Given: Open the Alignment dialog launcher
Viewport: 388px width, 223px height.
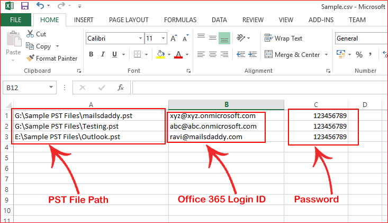Looking at the screenshot, I should pos(328,71).
